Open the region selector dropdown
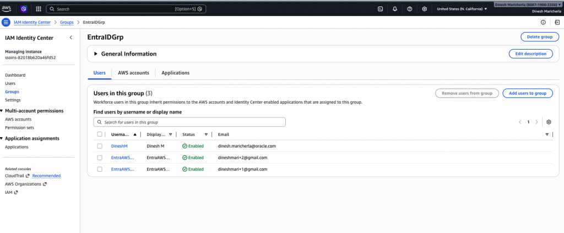Image resolution: width=564 pixels, height=233 pixels. tap(462, 9)
